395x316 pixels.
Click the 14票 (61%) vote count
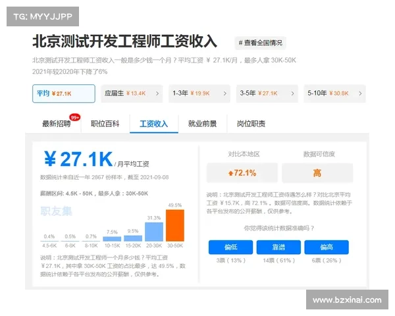coord(279,261)
